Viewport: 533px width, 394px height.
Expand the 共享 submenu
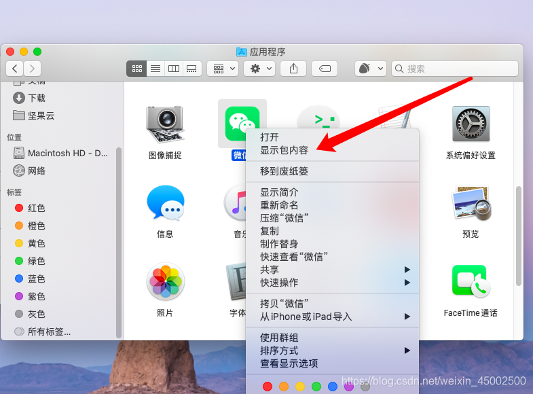click(x=333, y=270)
